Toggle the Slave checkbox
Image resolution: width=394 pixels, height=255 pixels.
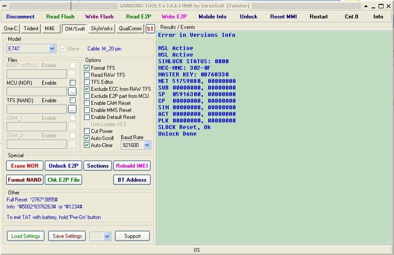tap(63, 48)
